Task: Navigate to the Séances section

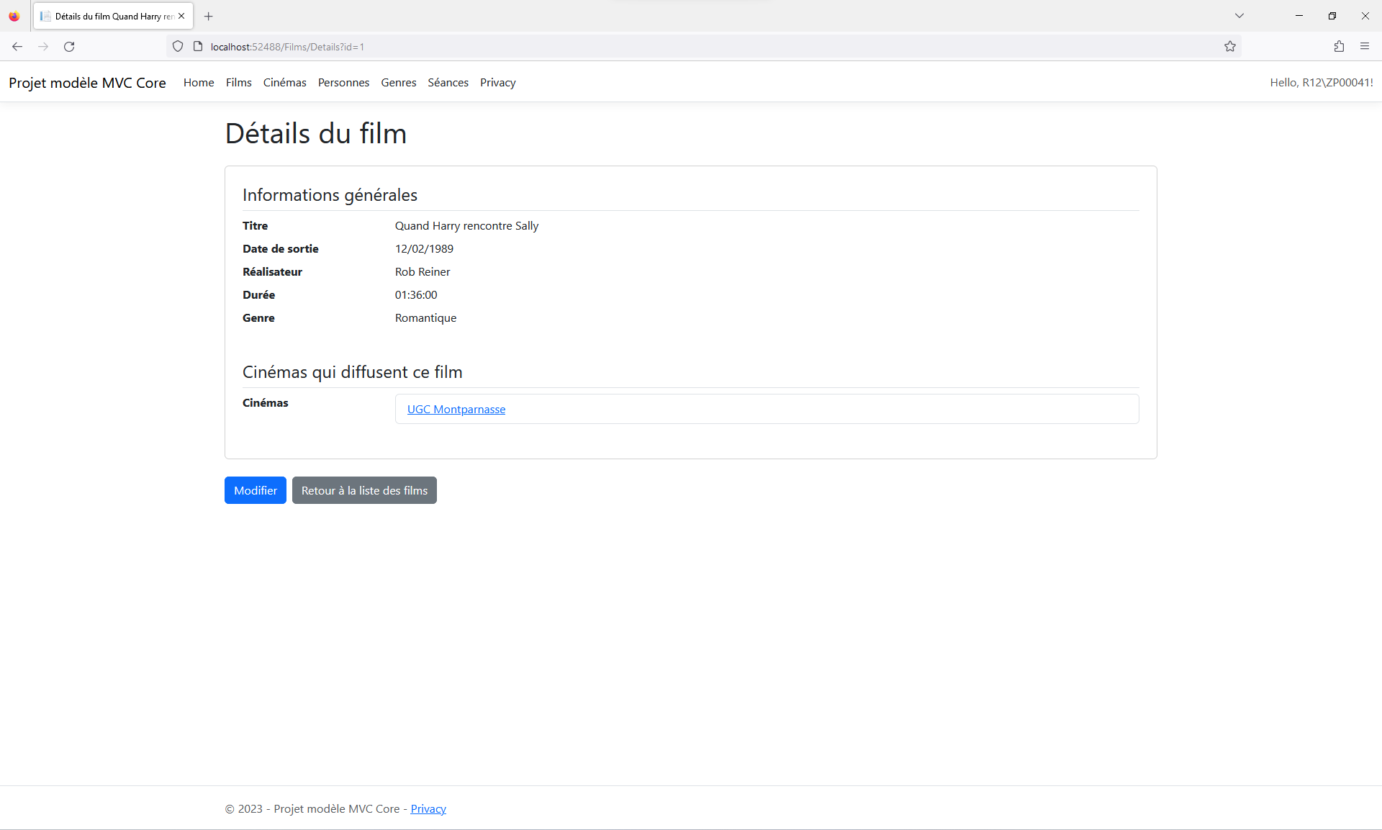Action: click(x=448, y=82)
